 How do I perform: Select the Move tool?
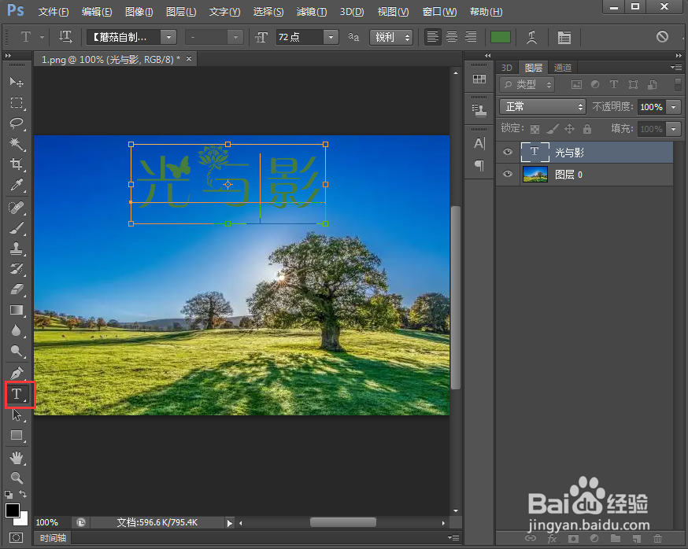pos(17,82)
